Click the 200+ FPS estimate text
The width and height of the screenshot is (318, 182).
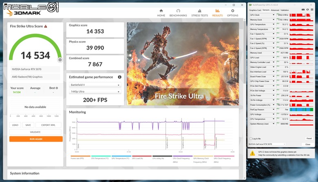click(95, 100)
